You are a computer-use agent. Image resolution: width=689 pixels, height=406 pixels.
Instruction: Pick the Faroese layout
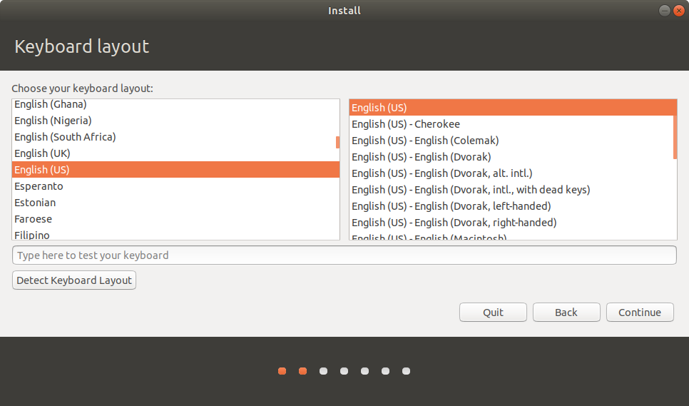(175, 219)
